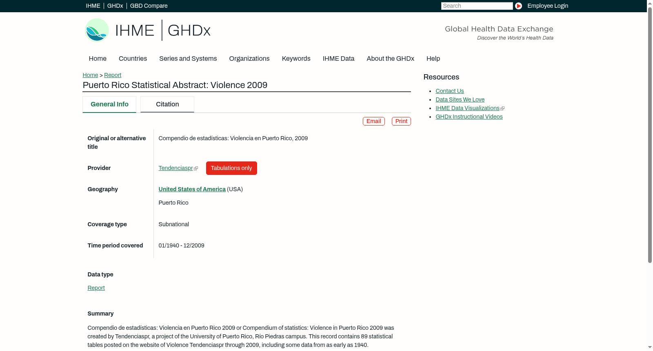Click the external link icon beside Tendenciaspr
The width and height of the screenshot is (653, 351).
click(x=196, y=168)
